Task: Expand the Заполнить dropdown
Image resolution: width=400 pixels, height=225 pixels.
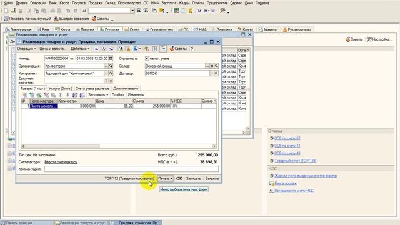Action: [98, 94]
